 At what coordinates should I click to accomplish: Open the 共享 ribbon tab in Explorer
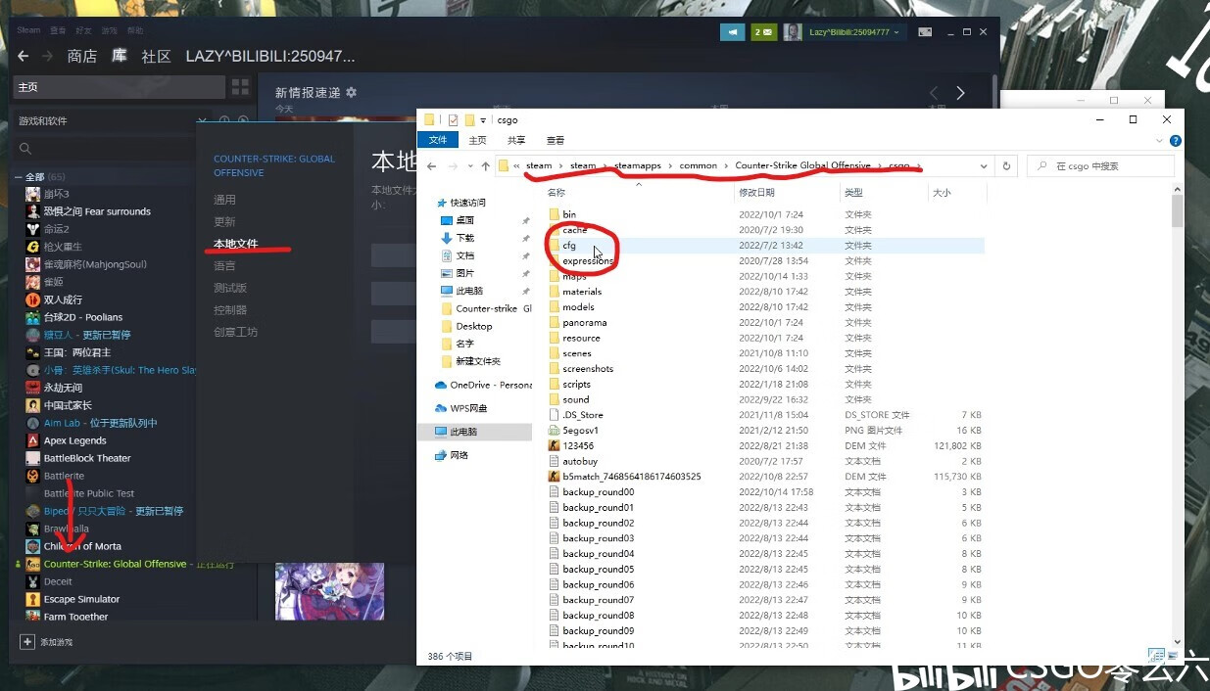coord(516,140)
